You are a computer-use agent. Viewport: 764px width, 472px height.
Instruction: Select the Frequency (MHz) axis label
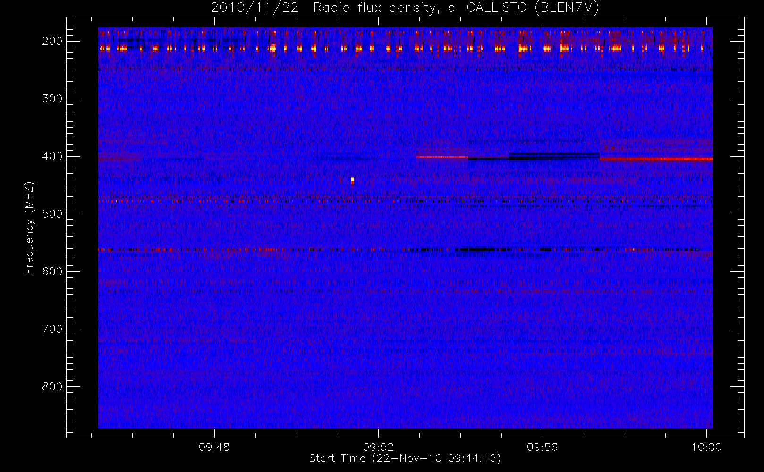(x=29, y=228)
